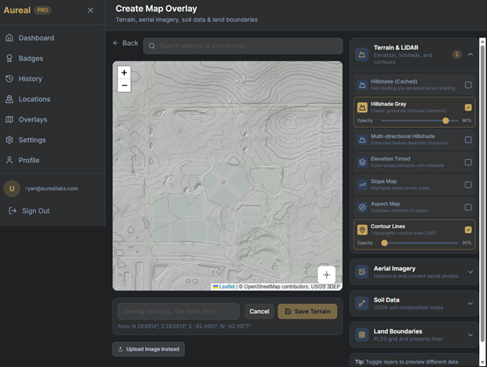Click the Overlays map icon
This screenshot has height=367, width=487.
coord(9,120)
